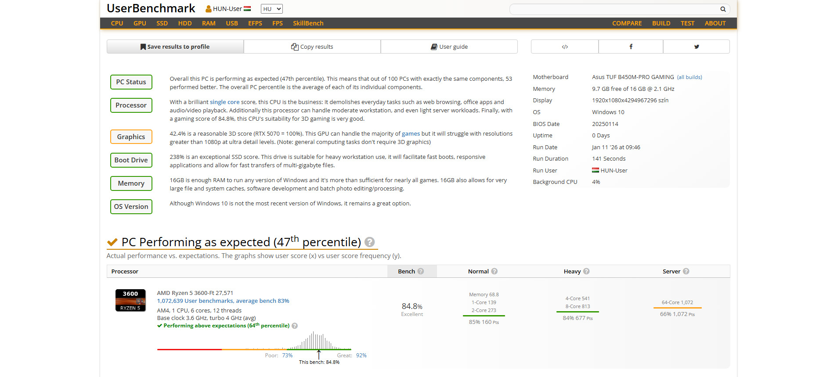Click the 66% 1,072 Pts server score
The height and width of the screenshot is (377, 834).
pos(677,314)
